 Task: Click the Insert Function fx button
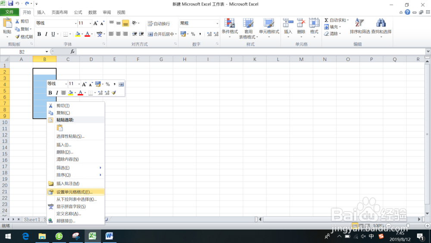pyautogui.click(x=72, y=51)
